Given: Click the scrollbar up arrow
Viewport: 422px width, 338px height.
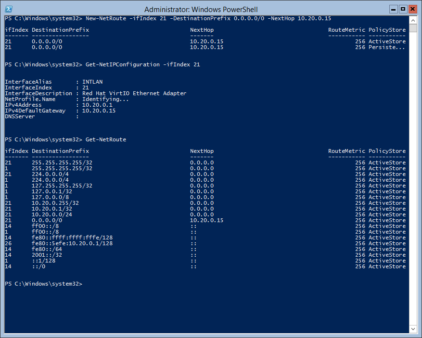Looking at the screenshot, I should 413,20.
